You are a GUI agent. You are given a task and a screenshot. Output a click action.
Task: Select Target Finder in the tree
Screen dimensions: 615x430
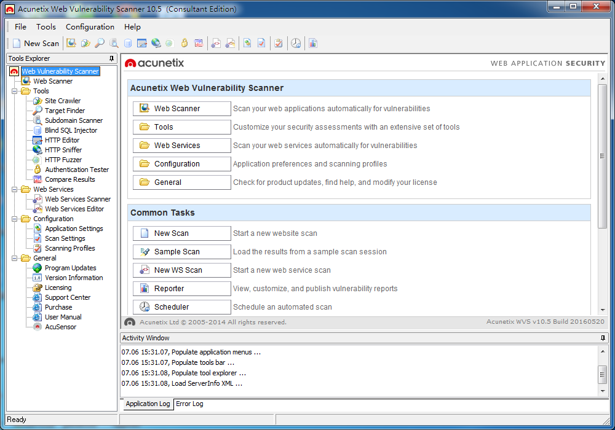[x=65, y=111]
